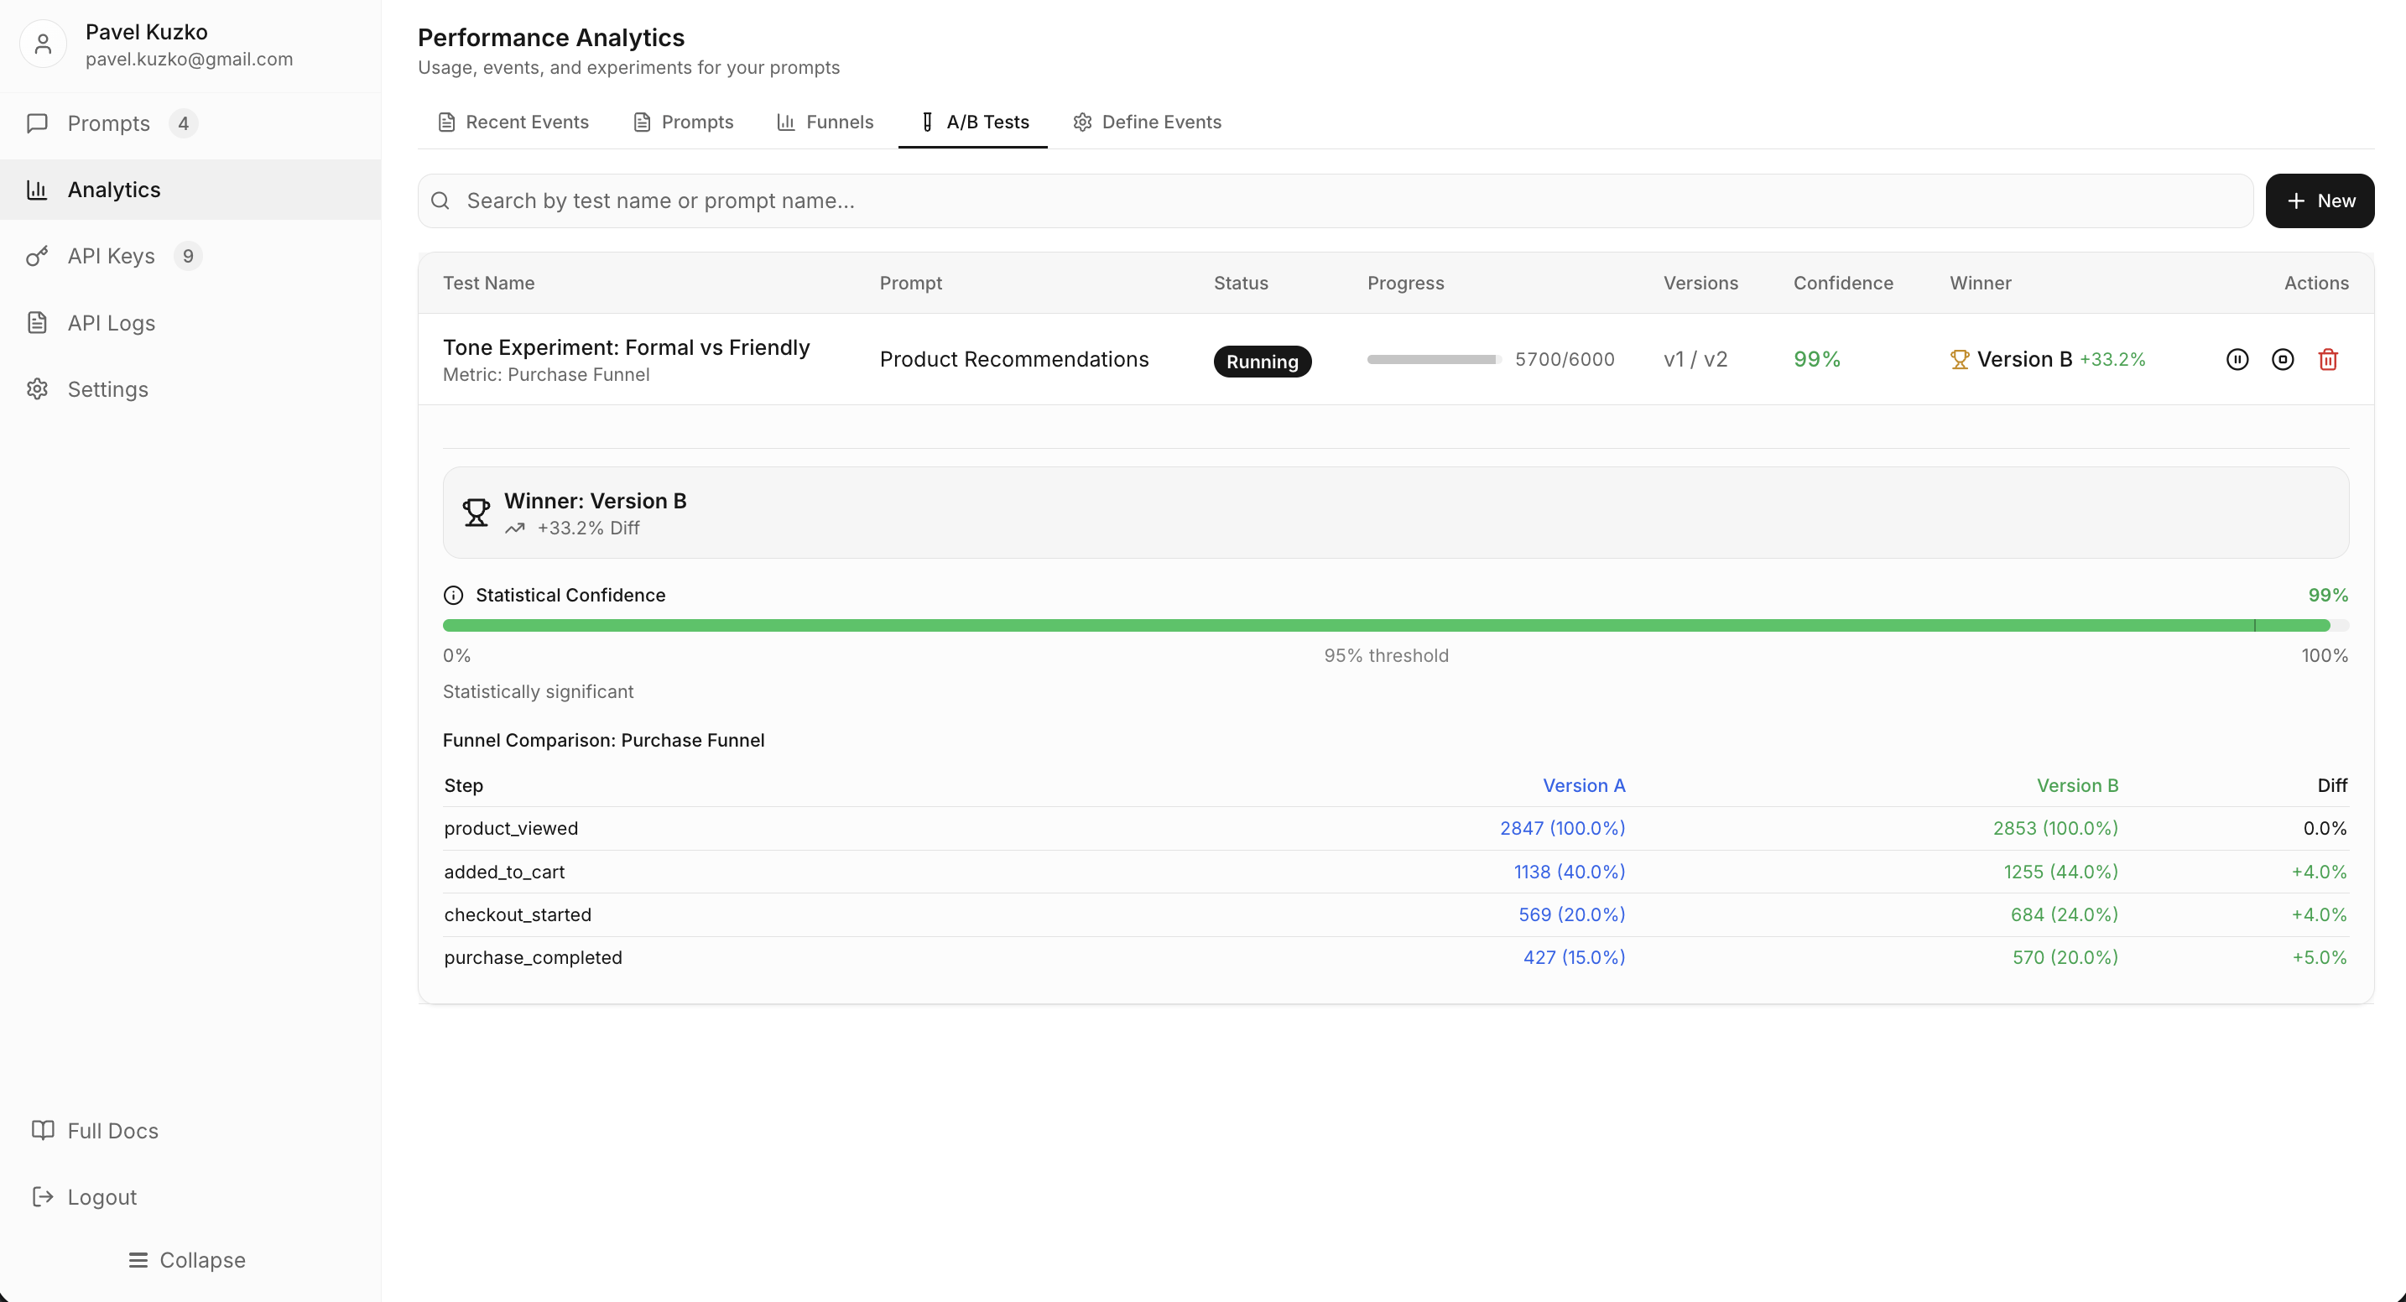Click the user avatar icon for Pavel Kuzko
Screen dimensions: 2406x1302
pos(43,44)
